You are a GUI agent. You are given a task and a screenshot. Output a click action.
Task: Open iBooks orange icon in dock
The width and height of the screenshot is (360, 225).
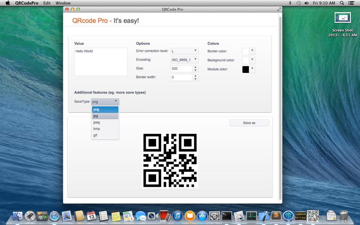[x=190, y=216]
